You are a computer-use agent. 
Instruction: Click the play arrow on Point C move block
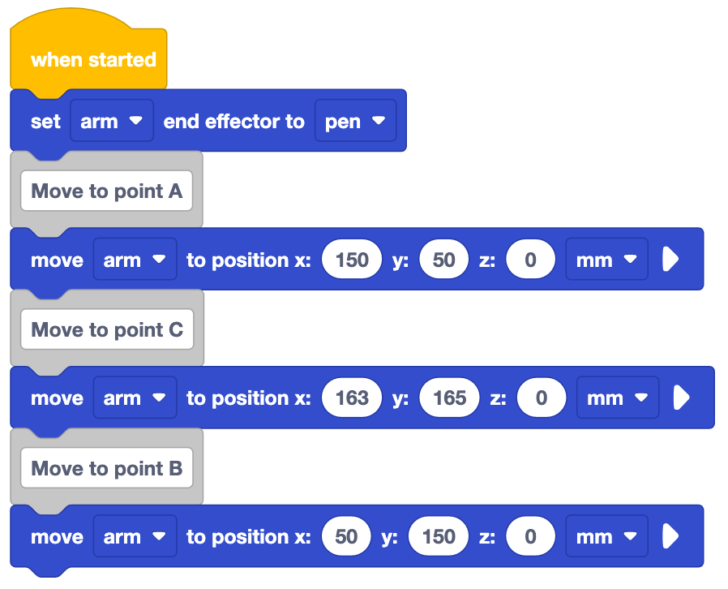[682, 398]
